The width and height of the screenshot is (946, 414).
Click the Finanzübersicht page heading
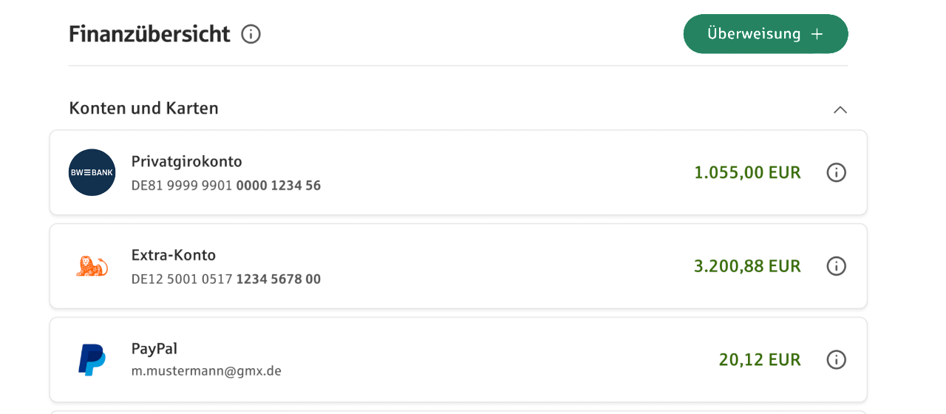149,34
